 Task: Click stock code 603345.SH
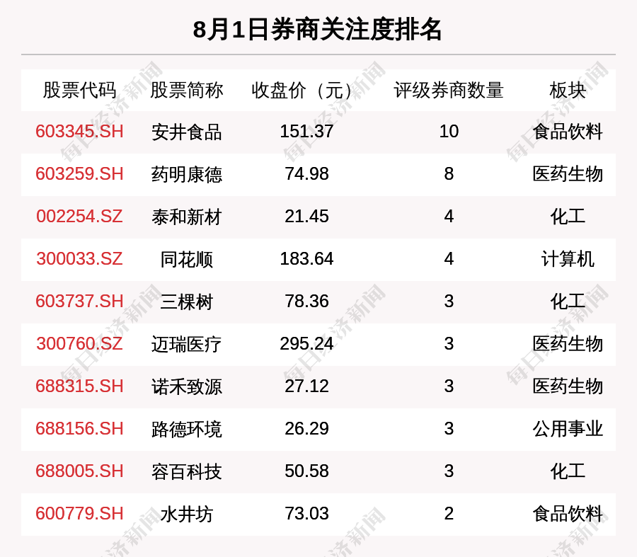pyautogui.click(x=79, y=132)
